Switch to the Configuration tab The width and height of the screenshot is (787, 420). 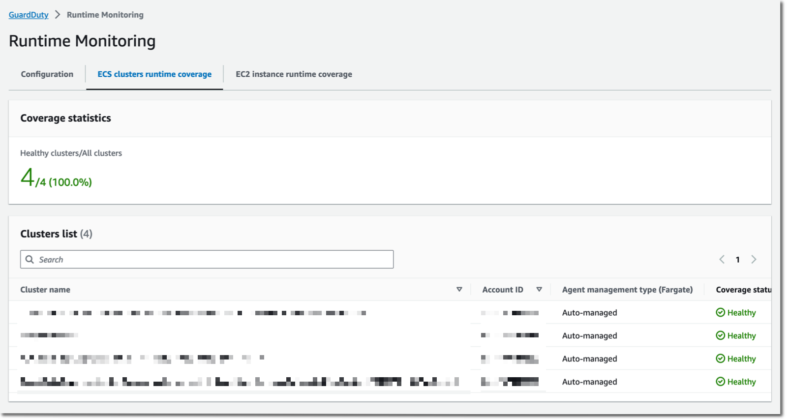47,74
